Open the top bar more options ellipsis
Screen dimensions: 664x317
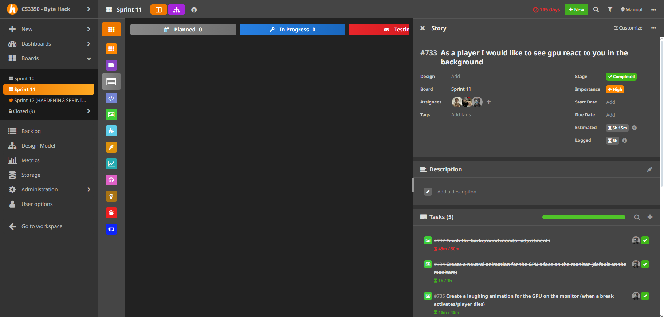[654, 9]
